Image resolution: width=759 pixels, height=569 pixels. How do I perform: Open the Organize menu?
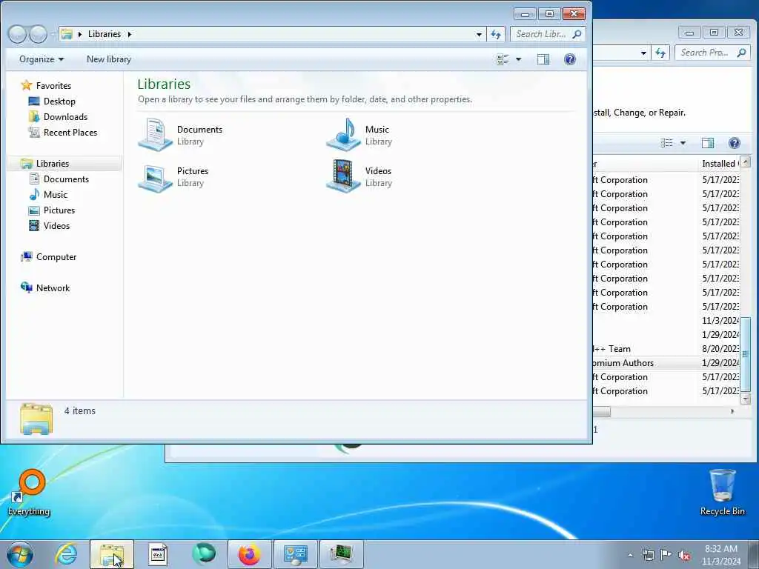42,59
